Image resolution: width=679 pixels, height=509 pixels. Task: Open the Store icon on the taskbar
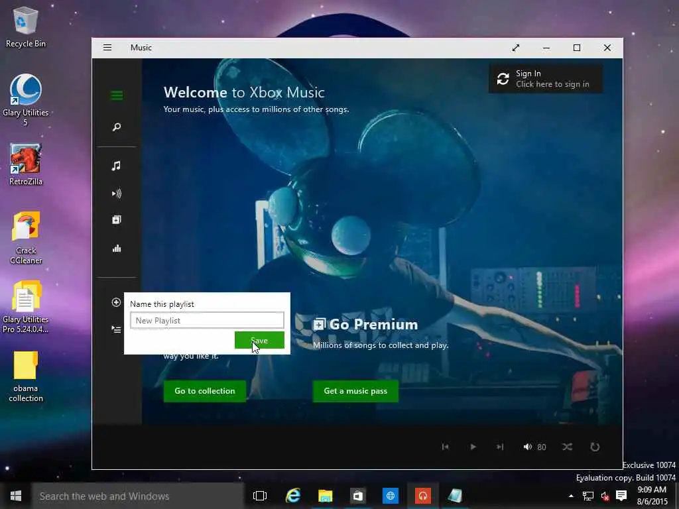click(x=357, y=496)
